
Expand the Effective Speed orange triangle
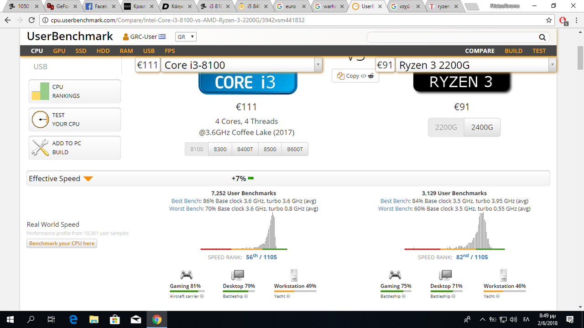pos(88,179)
